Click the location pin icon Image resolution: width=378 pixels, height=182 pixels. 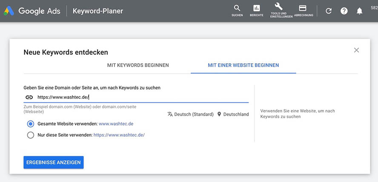tap(219, 114)
